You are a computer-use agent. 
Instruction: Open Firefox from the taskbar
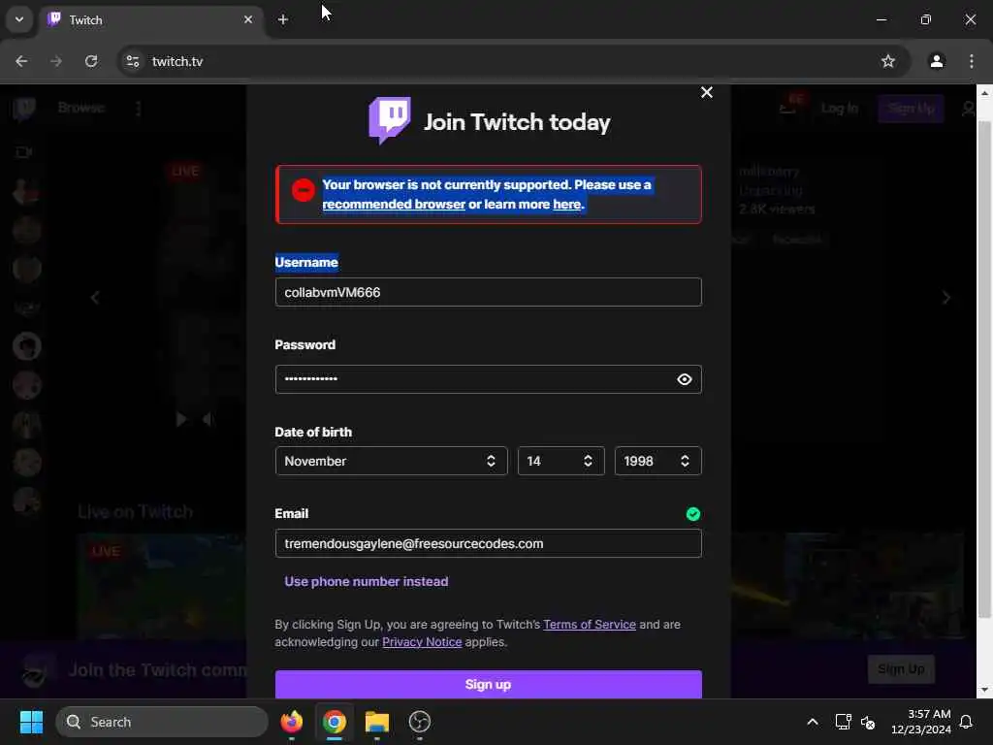[291, 722]
